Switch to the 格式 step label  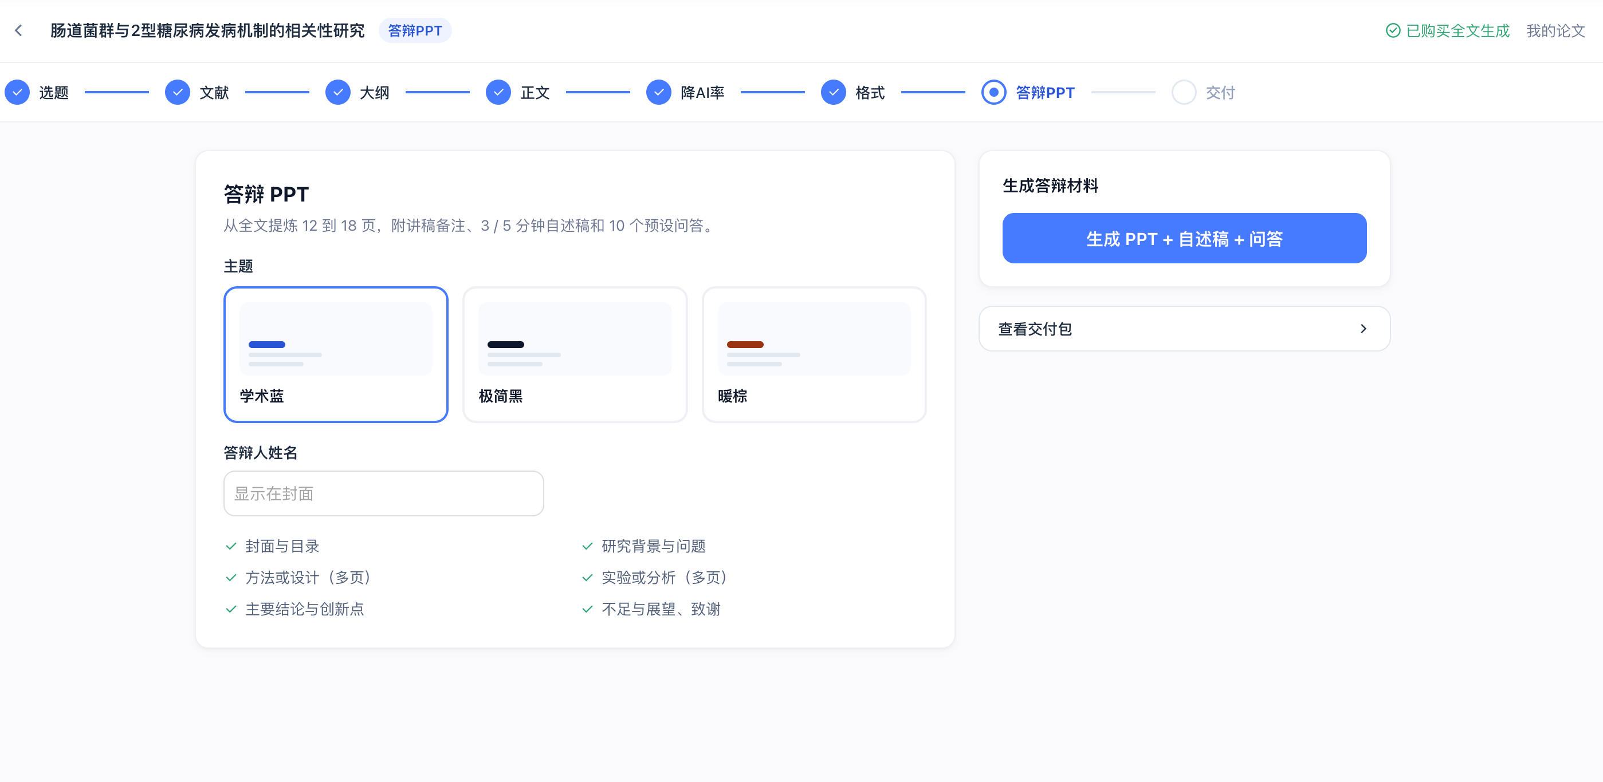(x=870, y=93)
